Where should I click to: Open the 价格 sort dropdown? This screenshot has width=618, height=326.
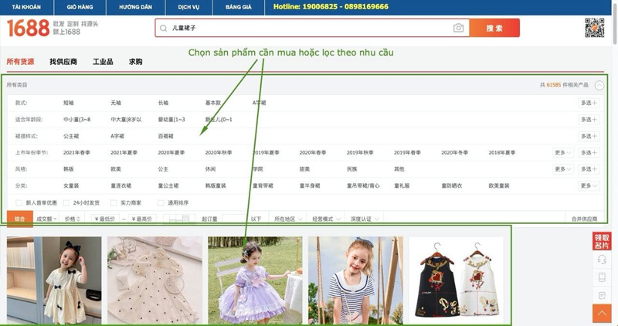[x=73, y=219]
